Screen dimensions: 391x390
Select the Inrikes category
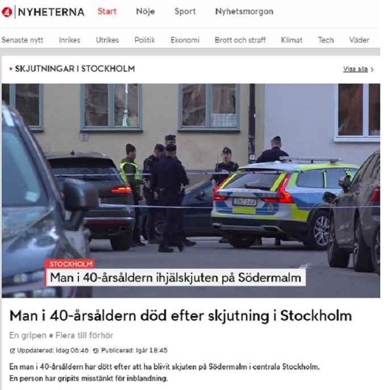69,40
